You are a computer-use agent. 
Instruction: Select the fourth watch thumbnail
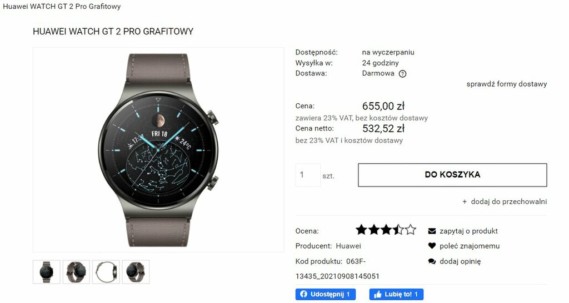click(136, 272)
